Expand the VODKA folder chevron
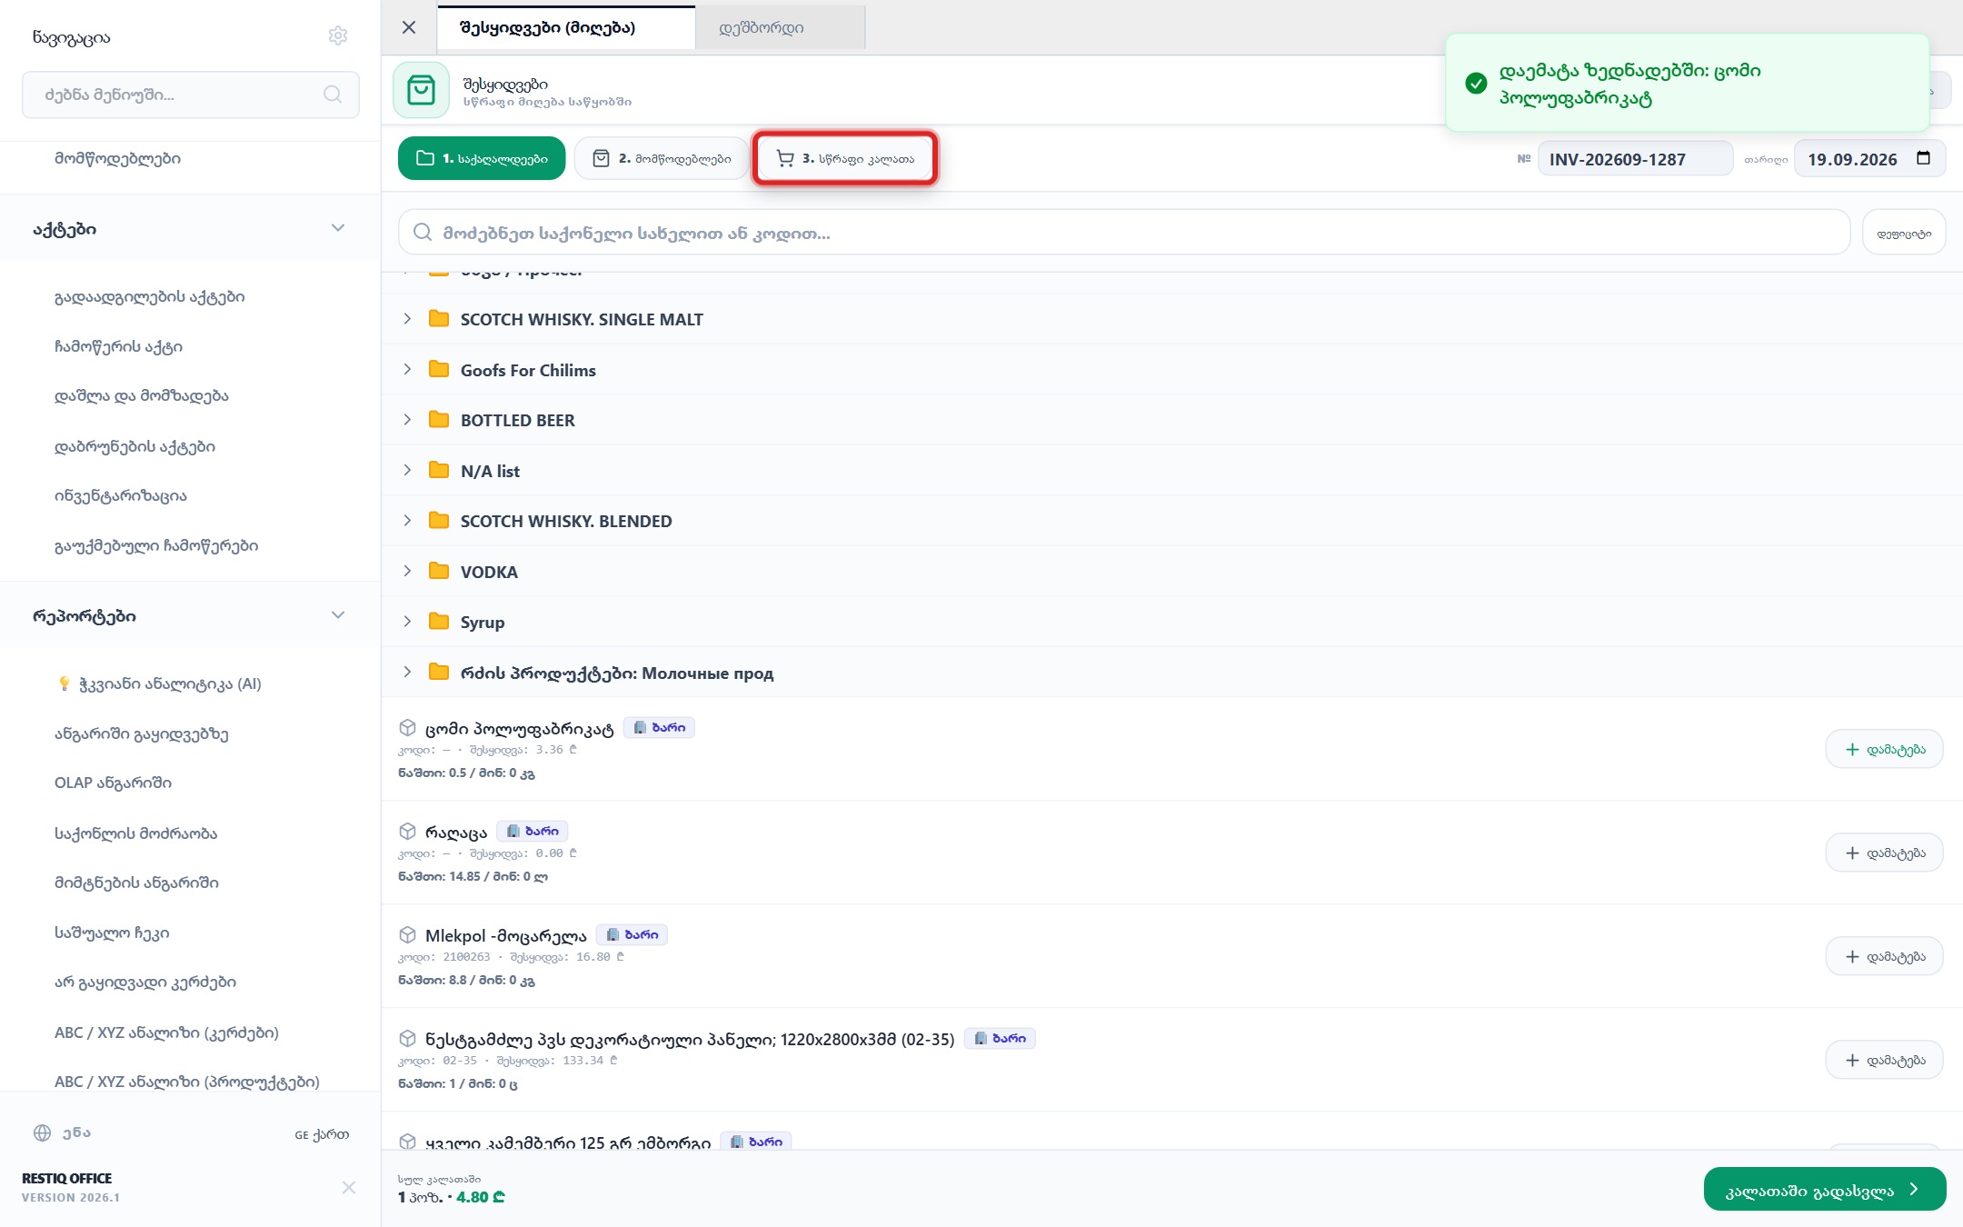Image resolution: width=1963 pixels, height=1227 pixels. coord(407,571)
